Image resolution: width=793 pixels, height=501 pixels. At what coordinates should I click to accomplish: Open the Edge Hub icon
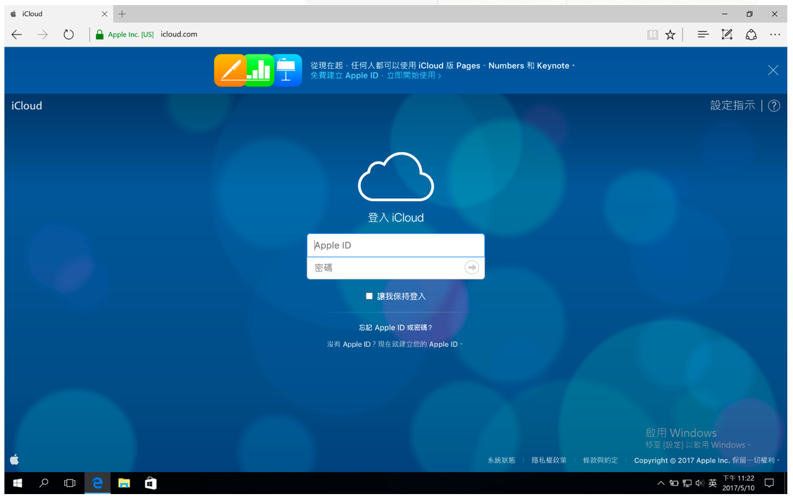pos(703,35)
